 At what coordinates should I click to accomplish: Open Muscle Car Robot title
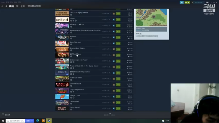76,78
